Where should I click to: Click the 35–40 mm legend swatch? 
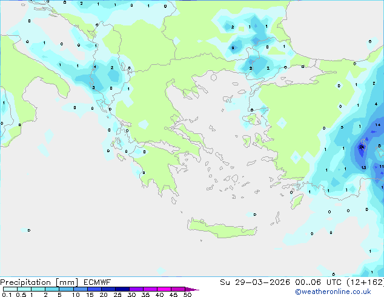tap(150, 289)
